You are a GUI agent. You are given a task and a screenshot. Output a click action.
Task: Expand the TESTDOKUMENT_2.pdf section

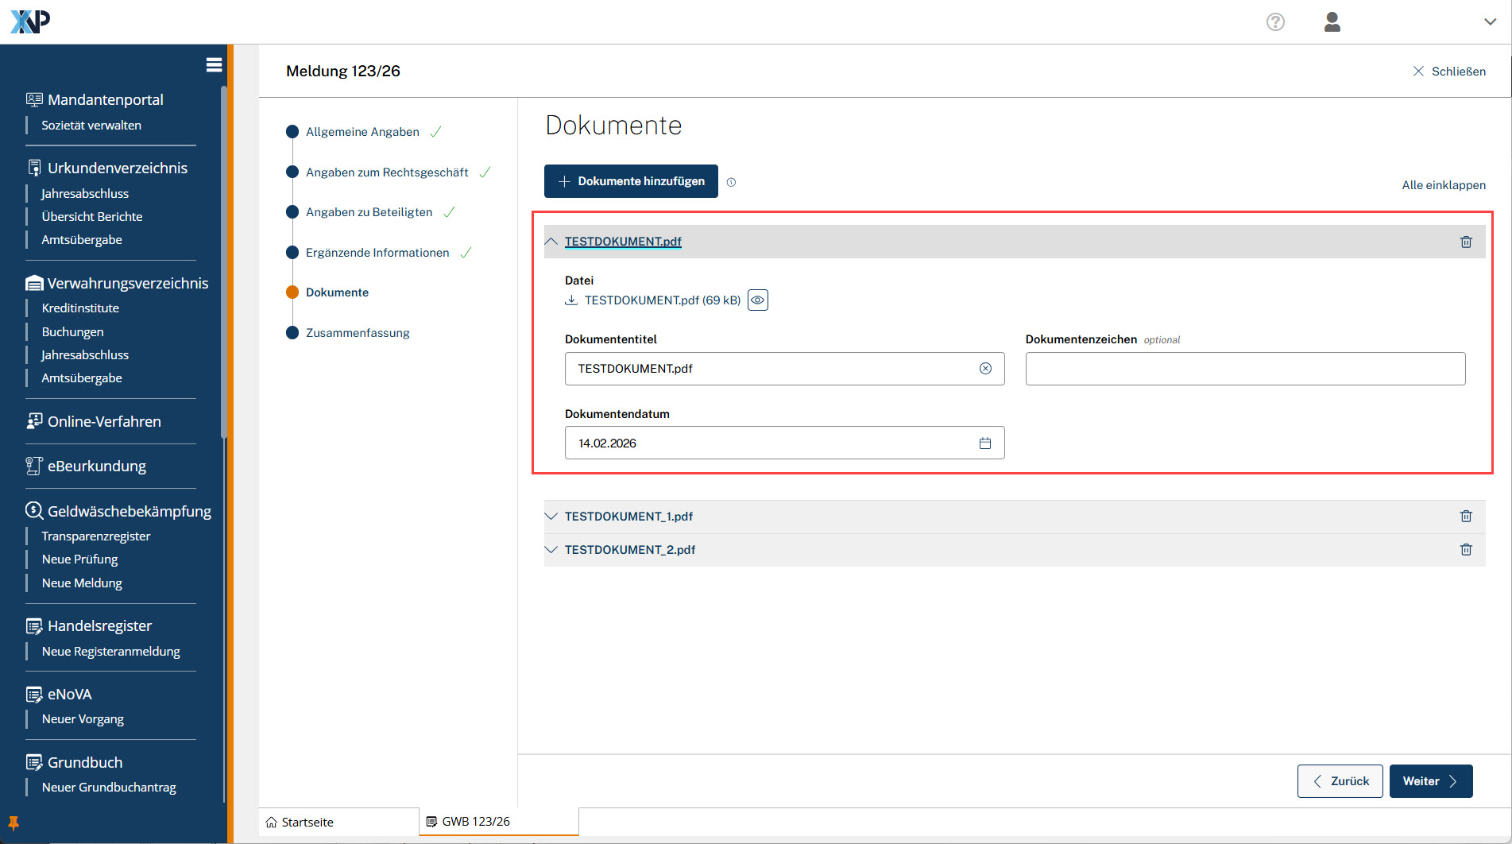tap(551, 550)
